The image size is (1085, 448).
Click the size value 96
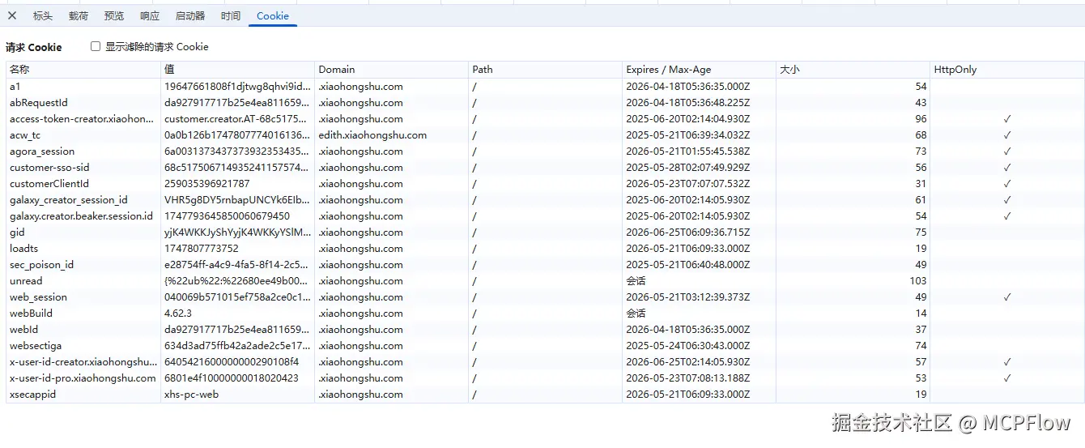pos(921,119)
